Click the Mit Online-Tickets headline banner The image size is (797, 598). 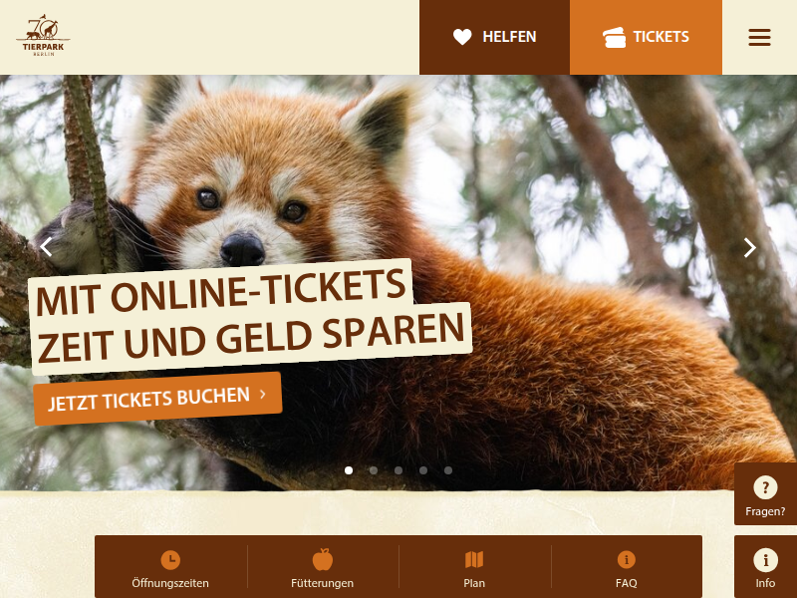(249, 317)
